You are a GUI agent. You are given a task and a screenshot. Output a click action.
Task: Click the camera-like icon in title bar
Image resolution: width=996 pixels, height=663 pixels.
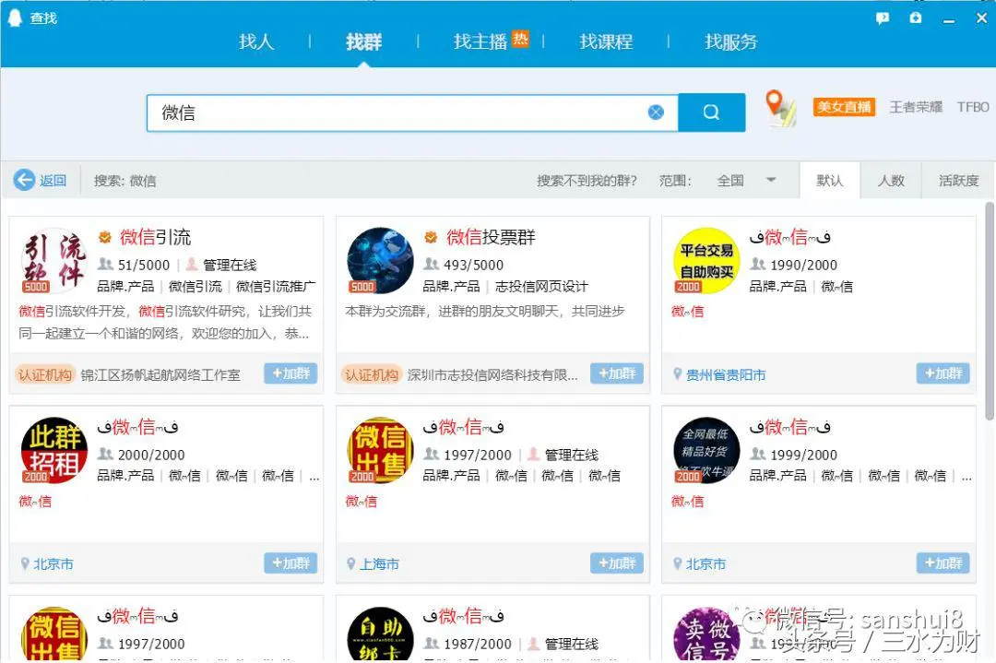pyautogui.click(x=916, y=18)
